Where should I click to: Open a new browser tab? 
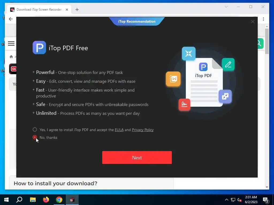77,10
